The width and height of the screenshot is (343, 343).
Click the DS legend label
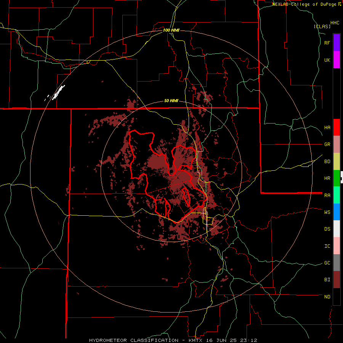point(327,229)
